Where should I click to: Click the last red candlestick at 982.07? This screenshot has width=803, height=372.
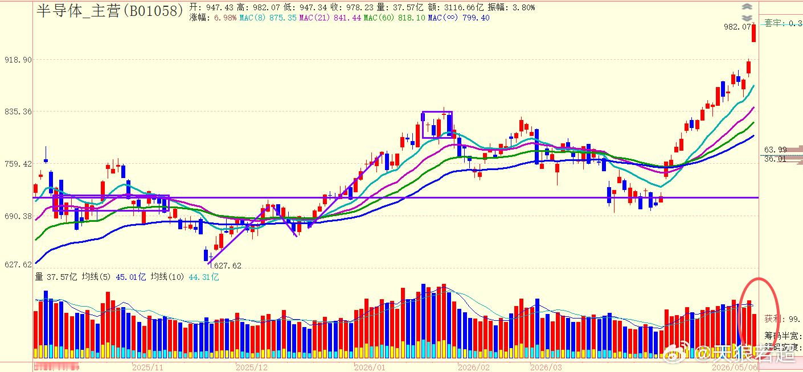pos(753,32)
